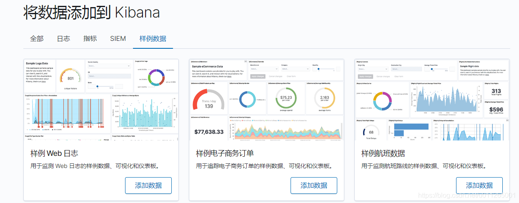
Task: Select the 样例数据 tab
Action: pos(153,39)
